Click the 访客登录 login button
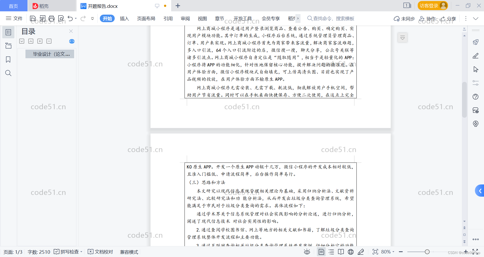484x257 pixels. tap(433, 6)
